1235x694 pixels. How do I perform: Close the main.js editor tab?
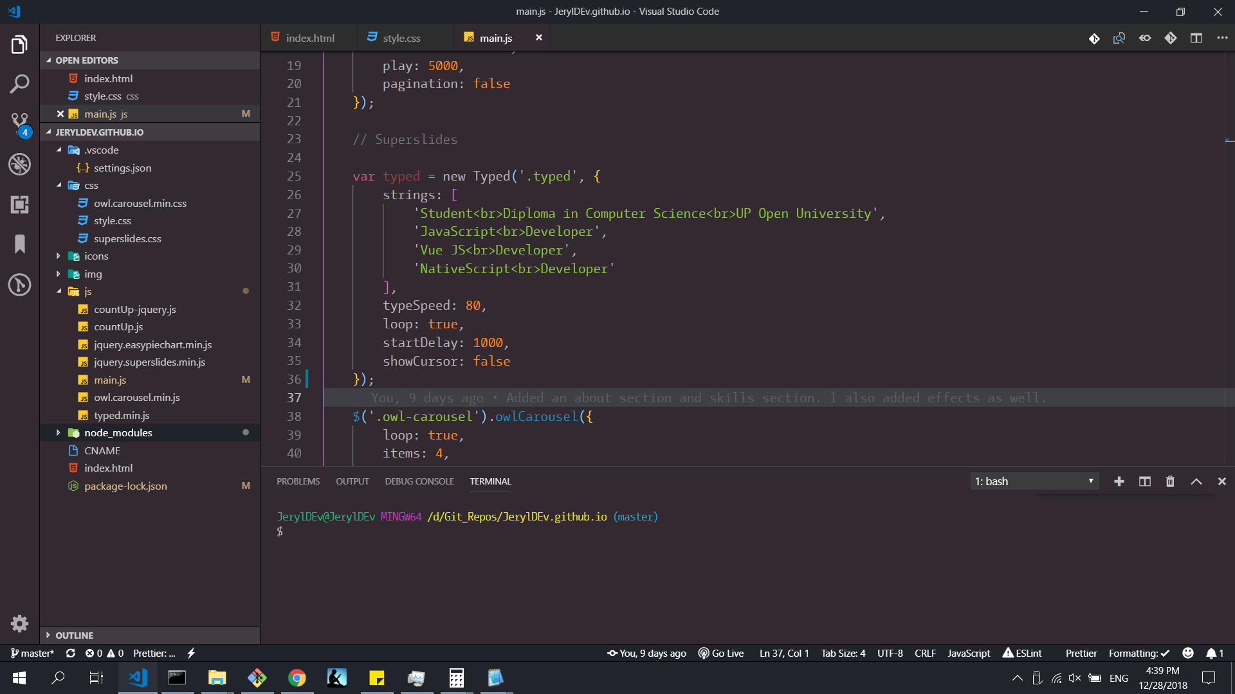539,37
